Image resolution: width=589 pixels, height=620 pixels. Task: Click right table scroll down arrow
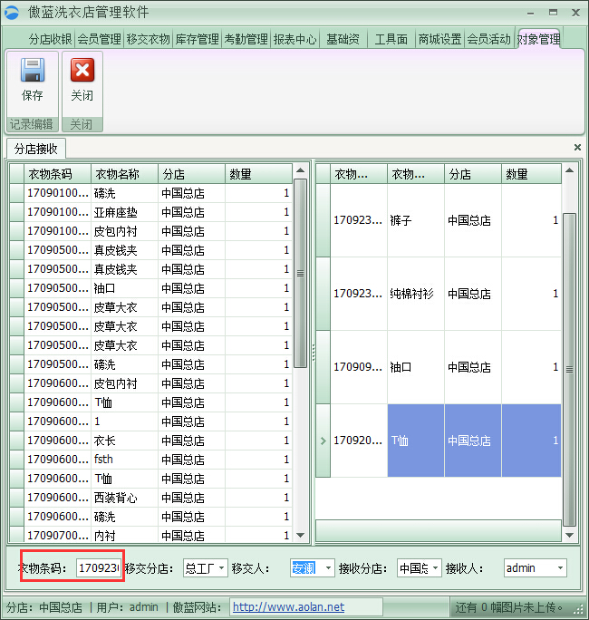pos(569,536)
